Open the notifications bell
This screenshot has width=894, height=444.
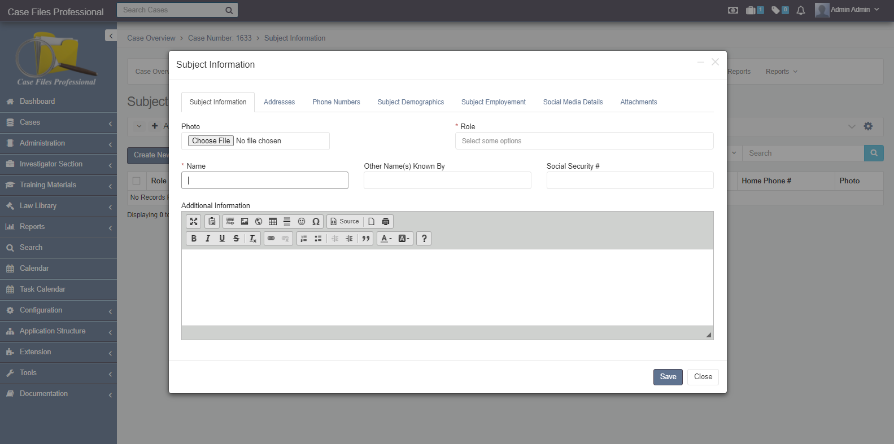click(800, 10)
